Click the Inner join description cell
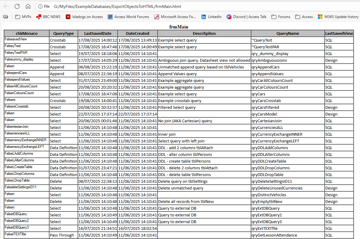 pyautogui.click(x=204, y=134)
